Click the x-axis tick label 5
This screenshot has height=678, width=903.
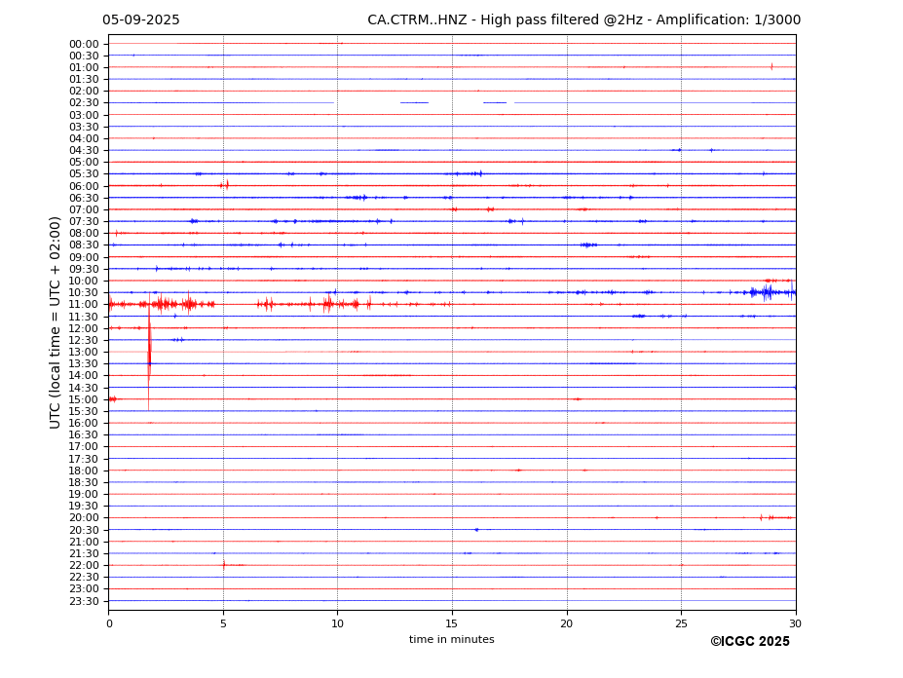223,623
